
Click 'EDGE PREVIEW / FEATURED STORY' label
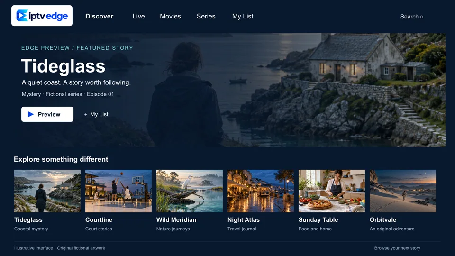click(x=77, y=48)
